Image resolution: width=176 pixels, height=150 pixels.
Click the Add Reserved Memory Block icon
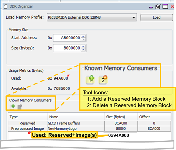12,107
